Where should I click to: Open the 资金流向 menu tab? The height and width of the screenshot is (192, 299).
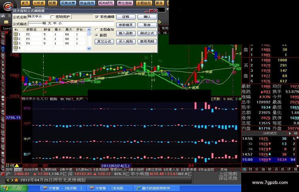tap(87, 3)
